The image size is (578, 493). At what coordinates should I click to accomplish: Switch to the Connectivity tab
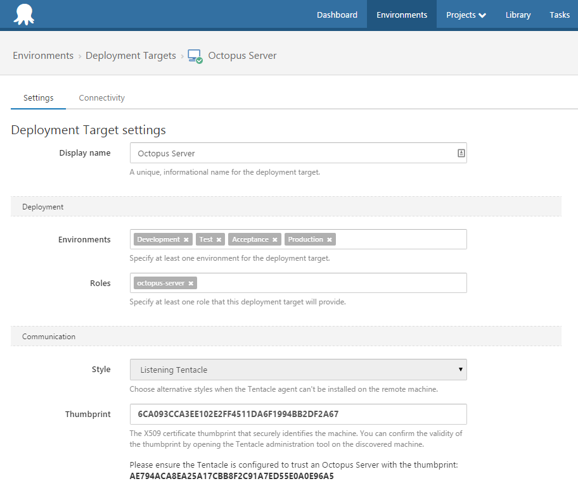click(102, 98)
